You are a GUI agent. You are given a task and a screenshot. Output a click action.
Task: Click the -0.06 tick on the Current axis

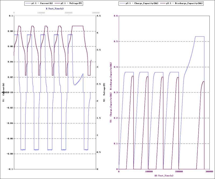[x=10, y=139]
